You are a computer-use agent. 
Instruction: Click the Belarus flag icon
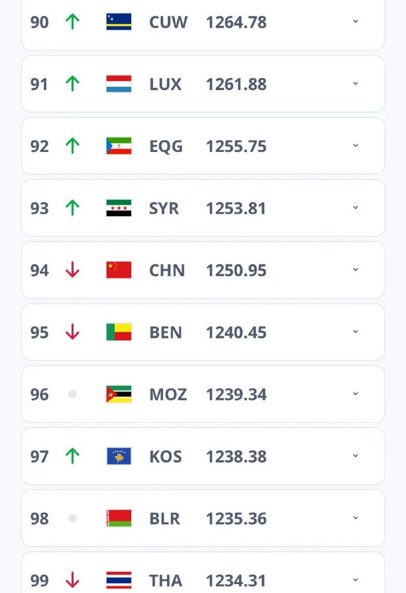point(119,518)
